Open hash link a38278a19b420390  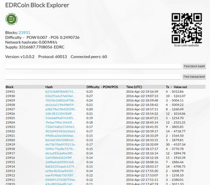point(61,109)
